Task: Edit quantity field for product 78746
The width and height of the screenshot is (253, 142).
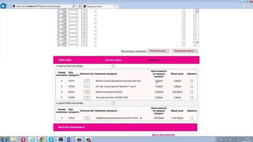Action: coord(87,86)
